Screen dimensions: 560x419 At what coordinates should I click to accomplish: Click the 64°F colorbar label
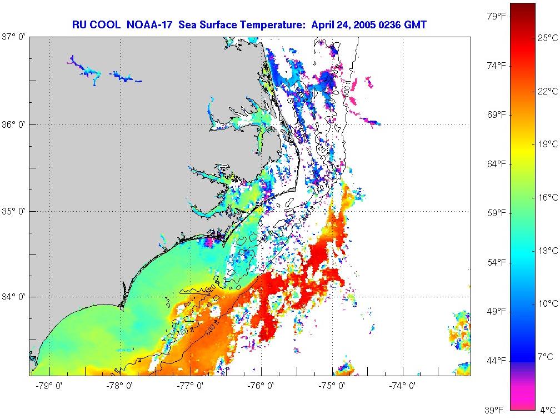click(x=497, y=164)
